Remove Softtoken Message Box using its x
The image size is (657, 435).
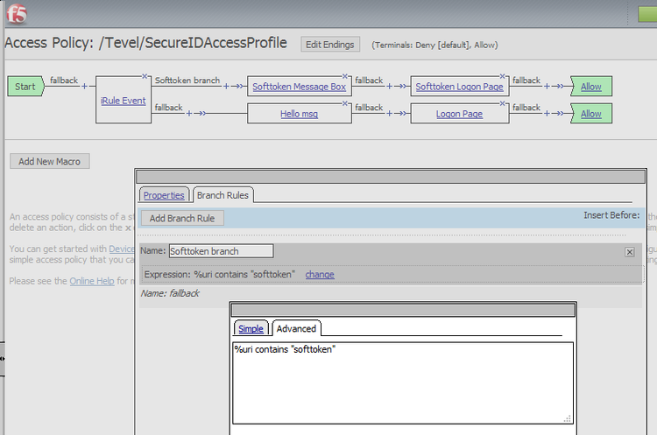coord(346,76)
